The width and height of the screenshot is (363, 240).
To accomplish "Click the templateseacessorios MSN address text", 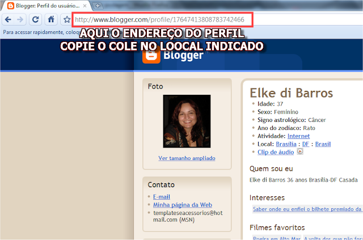I will pos(188,216).
